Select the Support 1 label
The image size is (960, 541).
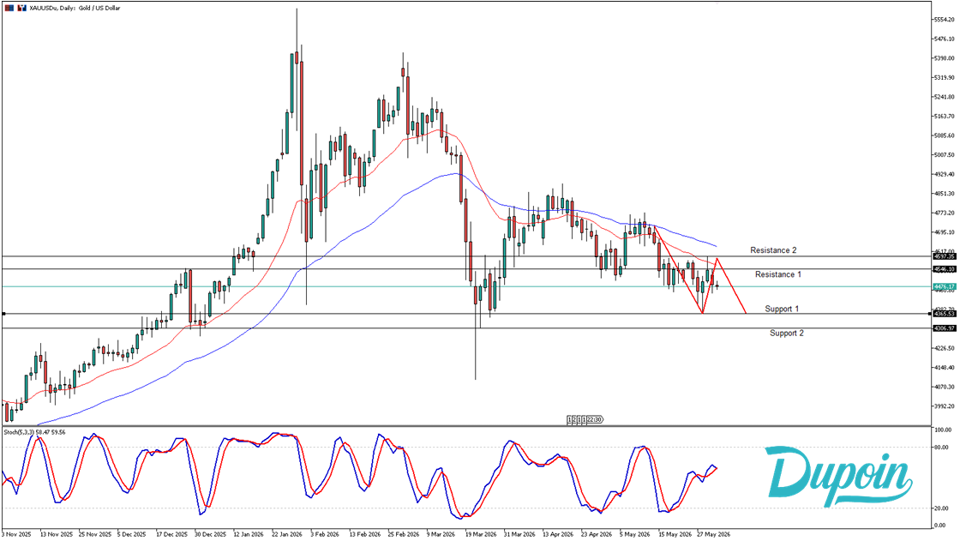782,309
